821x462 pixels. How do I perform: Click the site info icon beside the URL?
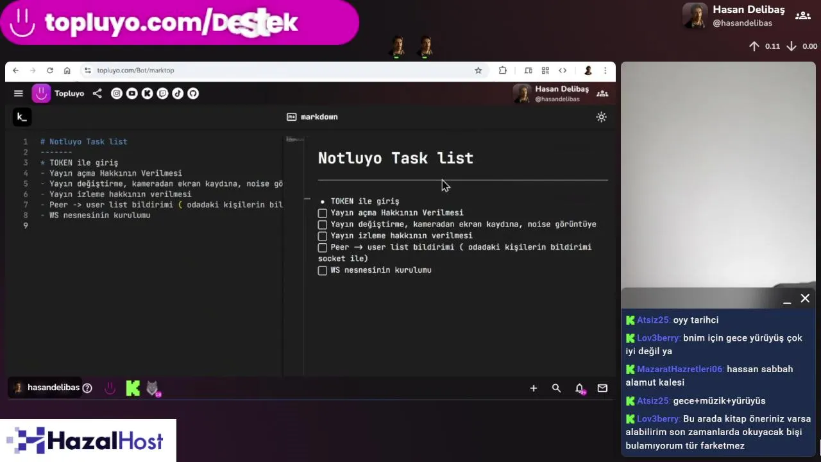point(88,71)
